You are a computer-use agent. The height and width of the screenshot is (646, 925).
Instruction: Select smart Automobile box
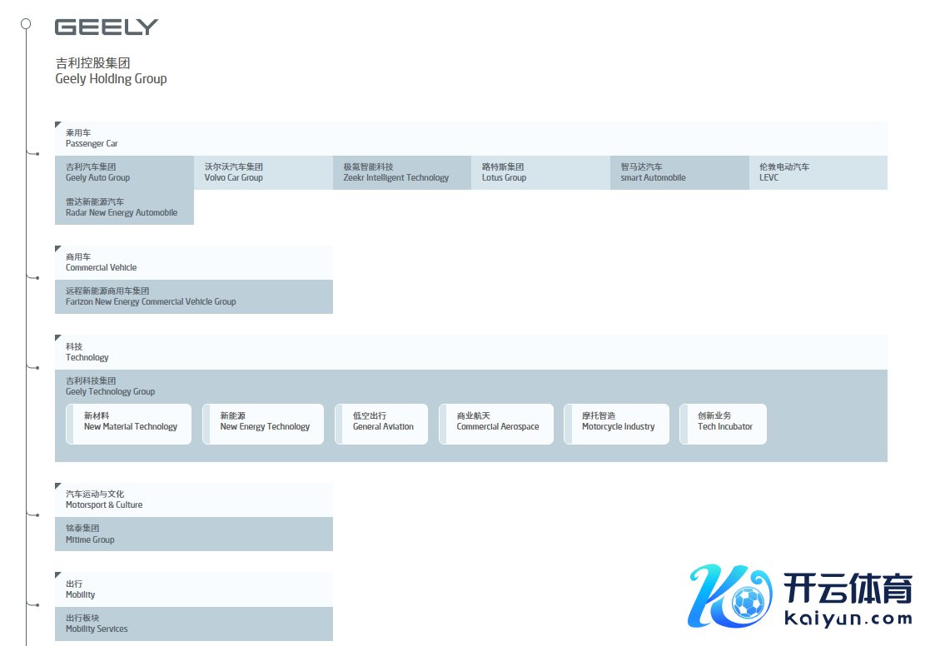pyautogui.click(x=679, y=173)
